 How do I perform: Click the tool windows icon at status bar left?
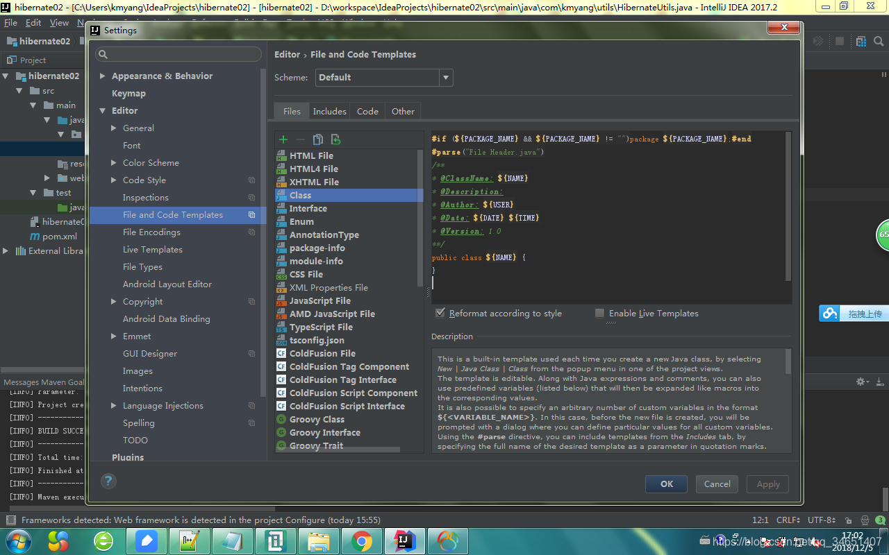[x=10, y=520]
